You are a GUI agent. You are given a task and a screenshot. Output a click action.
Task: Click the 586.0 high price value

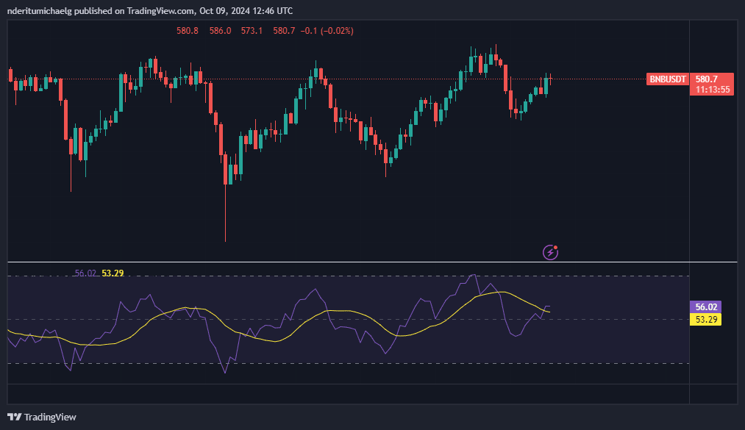coord(220,31)
